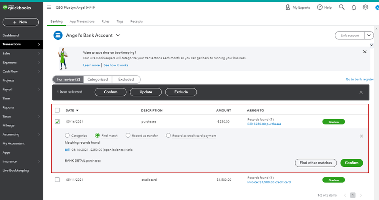
Task: Open Reports in the sidebar
Action: coord(8,107)
